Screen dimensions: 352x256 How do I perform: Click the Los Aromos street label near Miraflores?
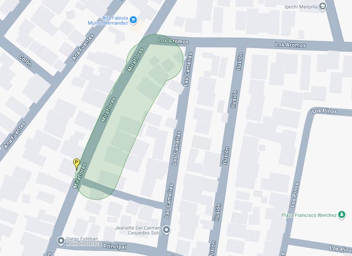[x=173, y=41]
